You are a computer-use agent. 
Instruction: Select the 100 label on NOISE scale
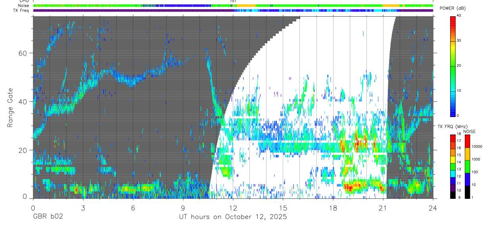coord(475,172)
